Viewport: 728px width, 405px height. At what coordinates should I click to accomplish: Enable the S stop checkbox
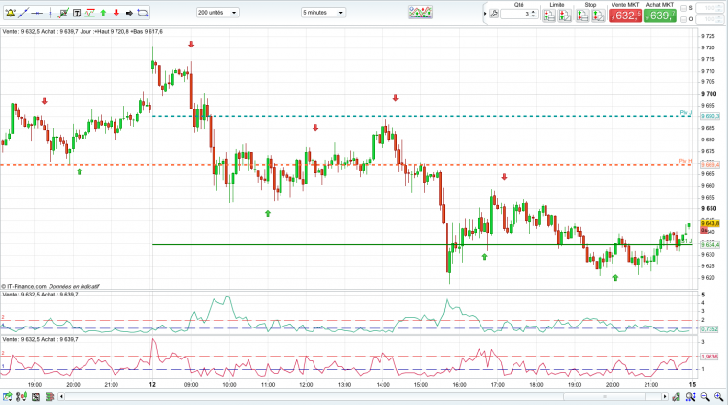click(683, 8)
